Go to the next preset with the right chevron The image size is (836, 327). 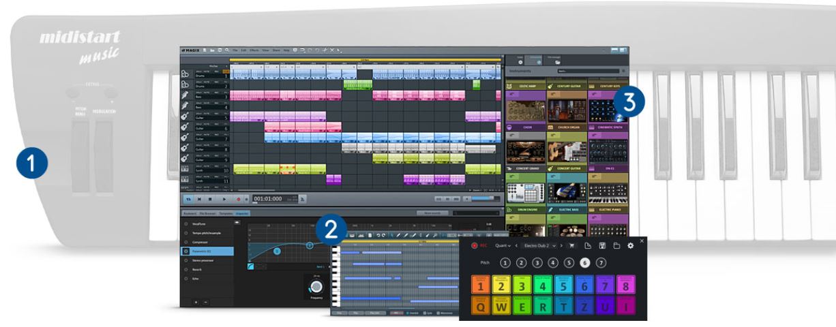click(561, 245)
